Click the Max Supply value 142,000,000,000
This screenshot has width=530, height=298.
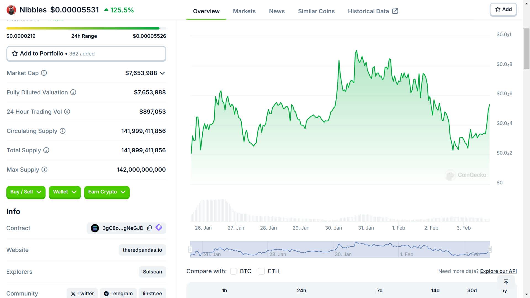(141, 169)
